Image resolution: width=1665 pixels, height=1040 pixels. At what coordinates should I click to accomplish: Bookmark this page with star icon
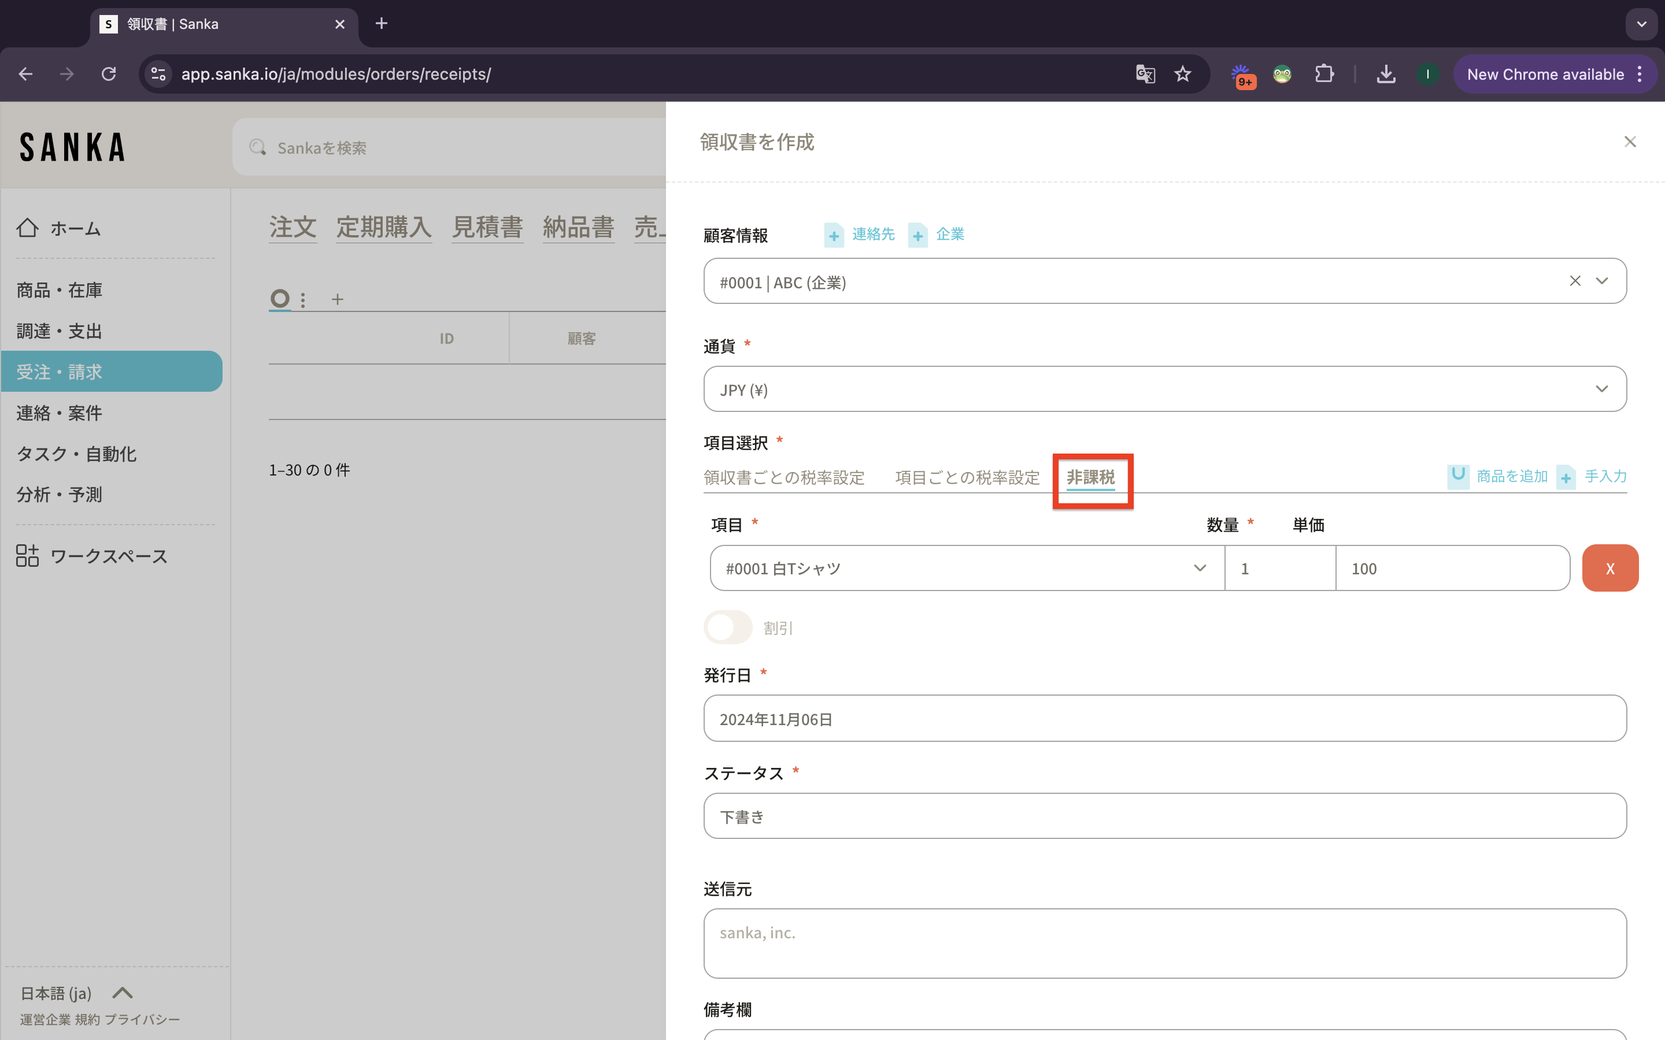pos(1182,75)
